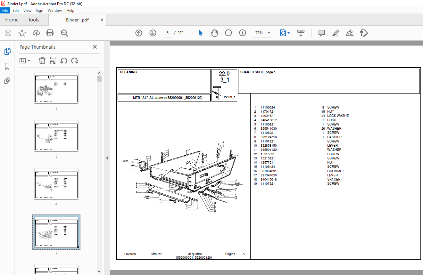Go to next page arrow
The width and height of the screenshot is (423, 275).
(x=153, y=33)
